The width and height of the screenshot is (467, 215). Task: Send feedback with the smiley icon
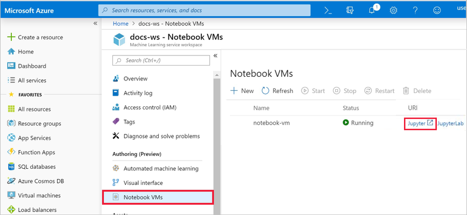[x=437, y=10]
